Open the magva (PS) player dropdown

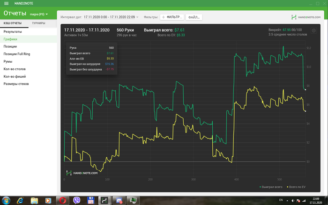pos(39,14)
